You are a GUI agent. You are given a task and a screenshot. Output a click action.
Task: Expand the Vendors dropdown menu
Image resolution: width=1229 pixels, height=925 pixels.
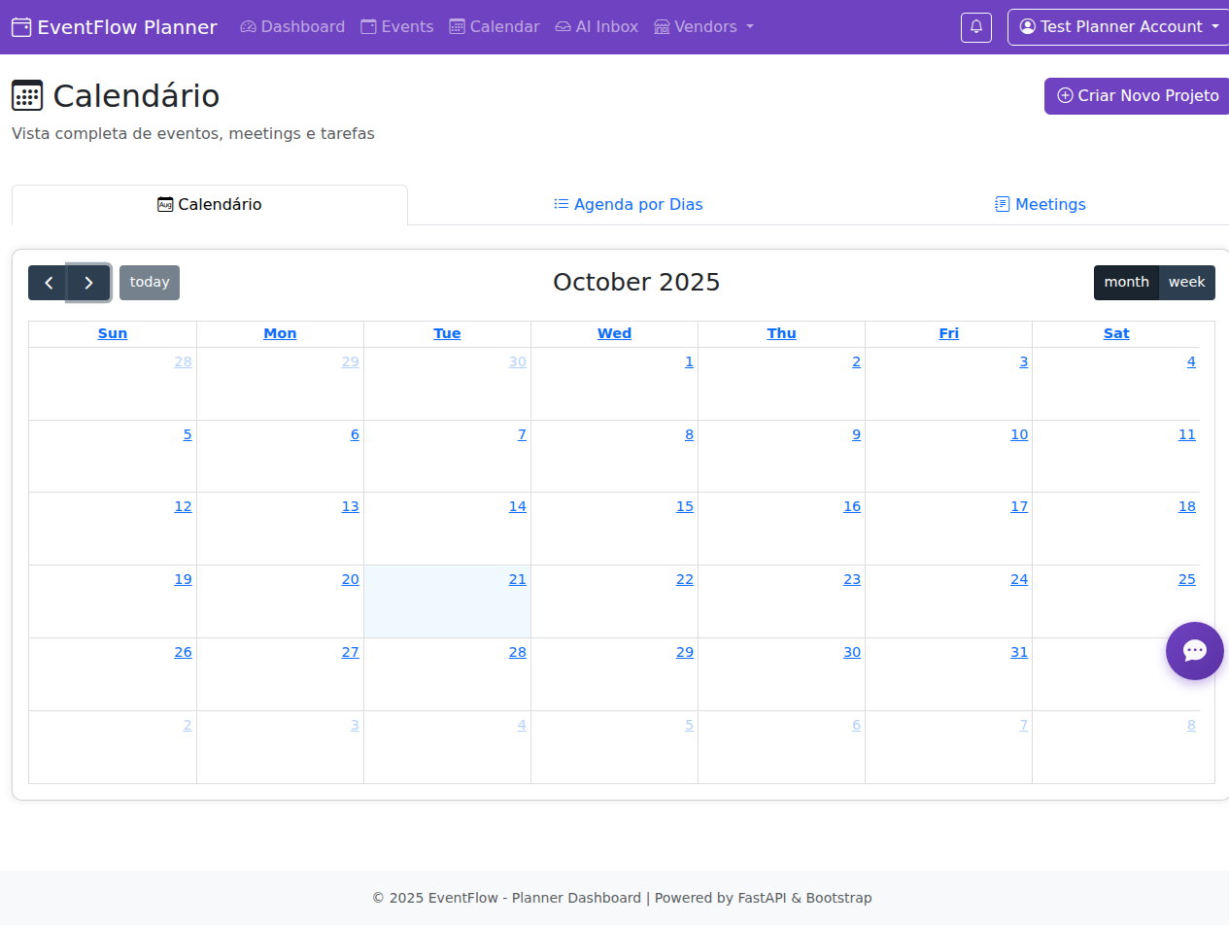point(703,27)
